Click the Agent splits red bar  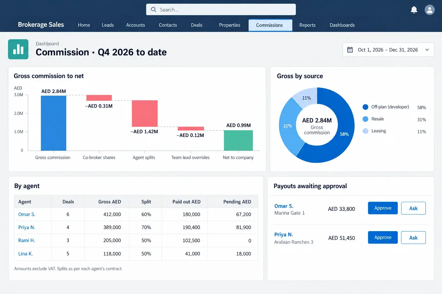[x=145, y=113]
